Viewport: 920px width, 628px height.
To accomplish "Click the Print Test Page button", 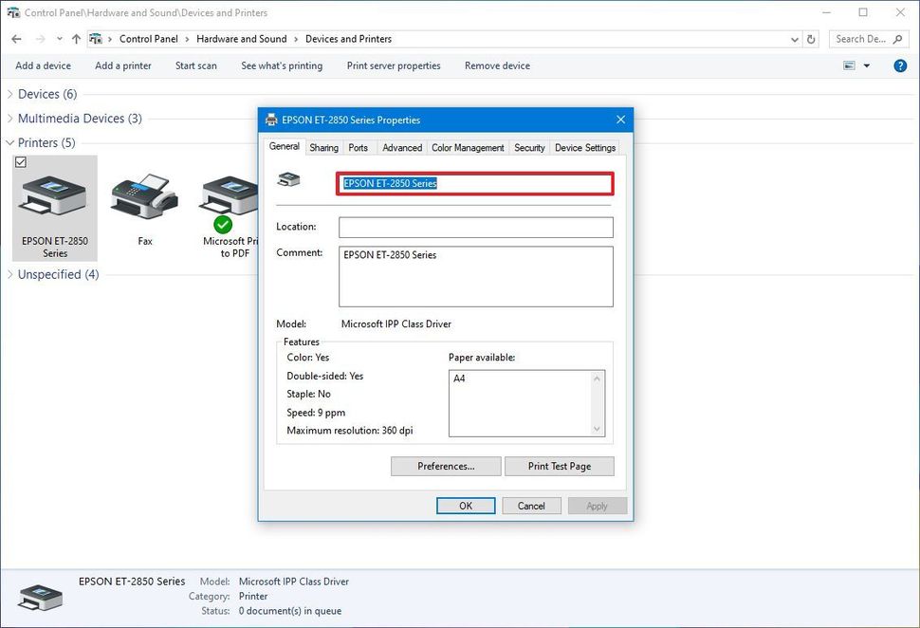I will pyautogui.click(x=559, y=466).
